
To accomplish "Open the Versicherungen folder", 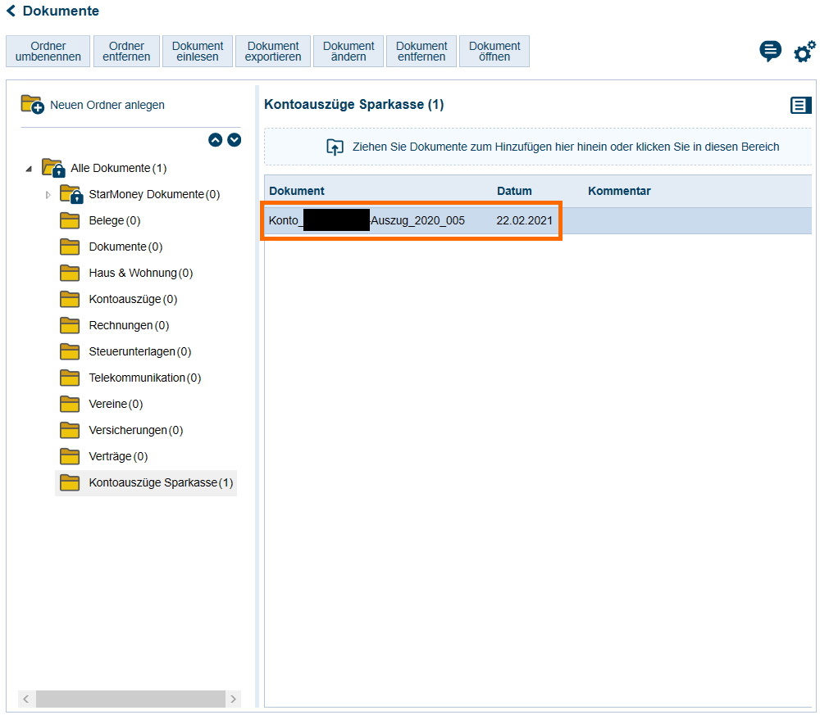I will (135, 430).
